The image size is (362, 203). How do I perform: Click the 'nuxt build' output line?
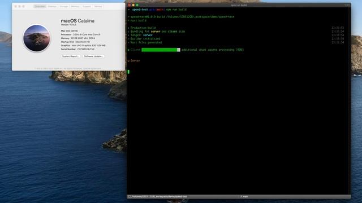coord(138,20)
